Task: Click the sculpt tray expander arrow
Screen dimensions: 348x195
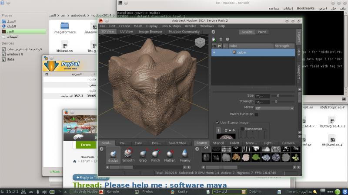Action: click(102, 149)
